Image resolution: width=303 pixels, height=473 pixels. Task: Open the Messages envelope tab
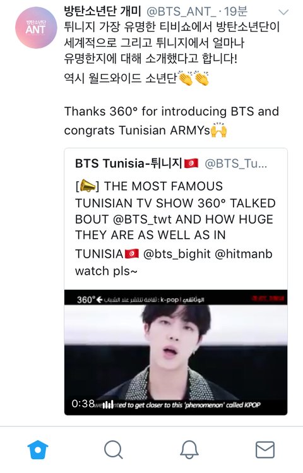[265, 450]
